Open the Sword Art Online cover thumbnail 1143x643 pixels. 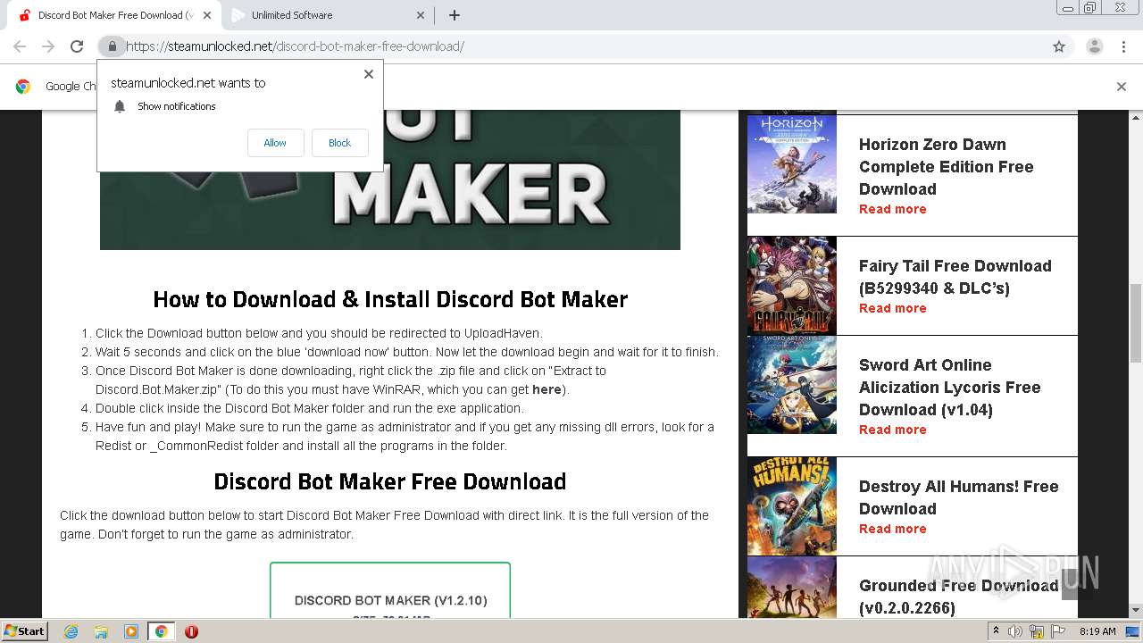pyautogui.click(x=792, y=385)
